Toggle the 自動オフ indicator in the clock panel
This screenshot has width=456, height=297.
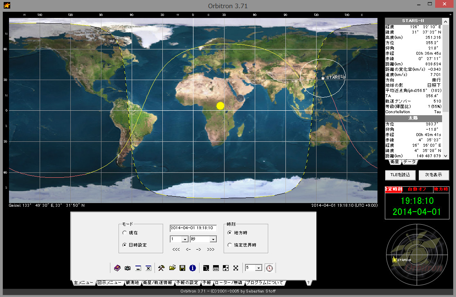point(417,189)
